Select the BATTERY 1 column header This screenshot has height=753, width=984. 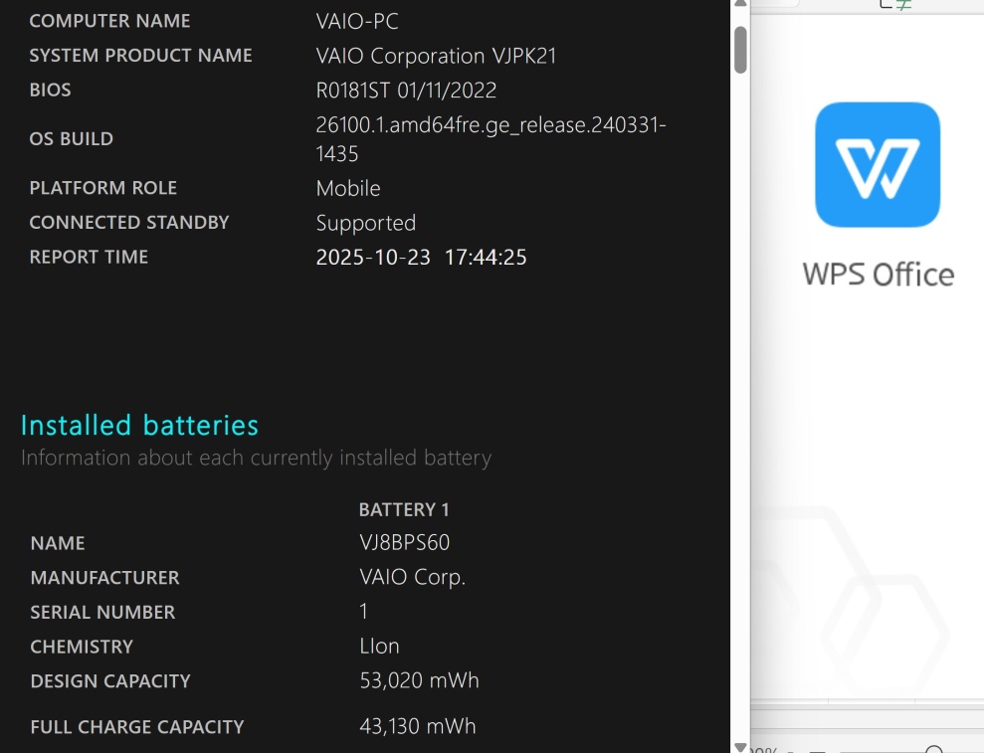404,509
